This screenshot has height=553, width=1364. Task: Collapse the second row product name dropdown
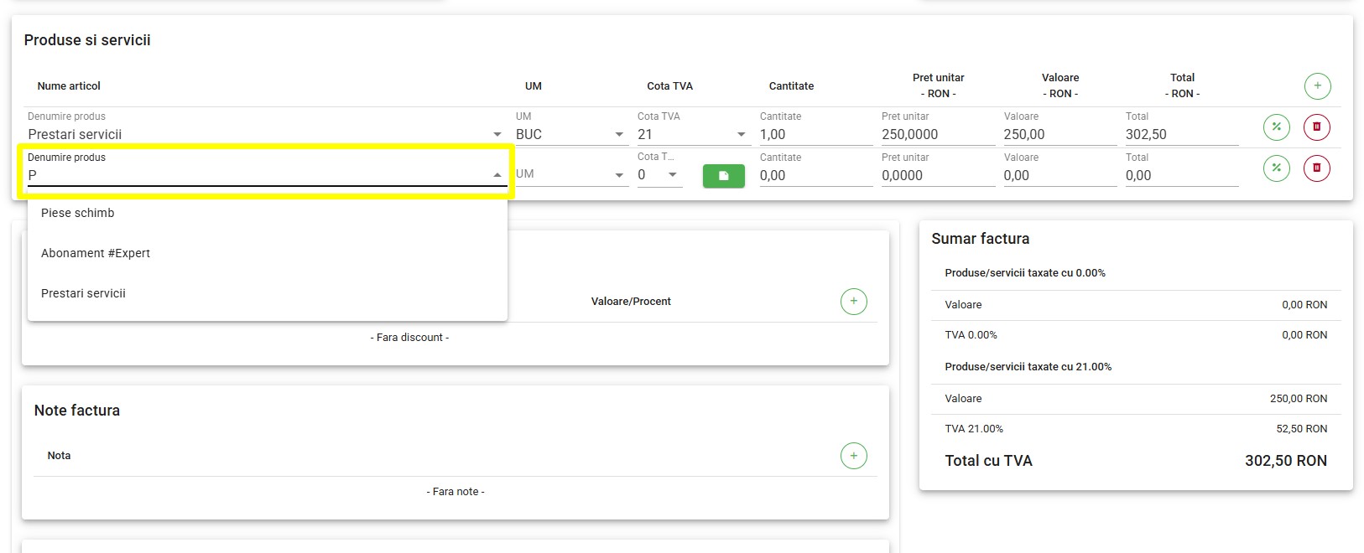(x=497, y=175)
